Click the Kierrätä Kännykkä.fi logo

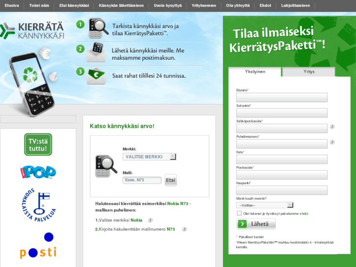pyautogui.click(x=32, y=31)
